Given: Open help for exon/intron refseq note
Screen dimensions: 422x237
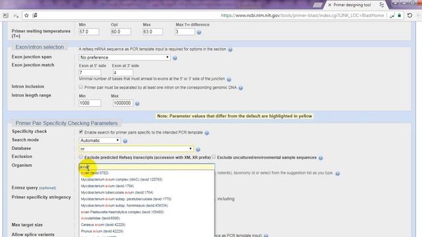Looking at the screenshot, I should point(230,49).
